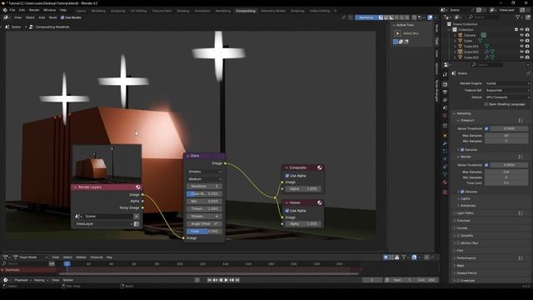
Task: Click the current frame marker in timeline
Action: 67,263
